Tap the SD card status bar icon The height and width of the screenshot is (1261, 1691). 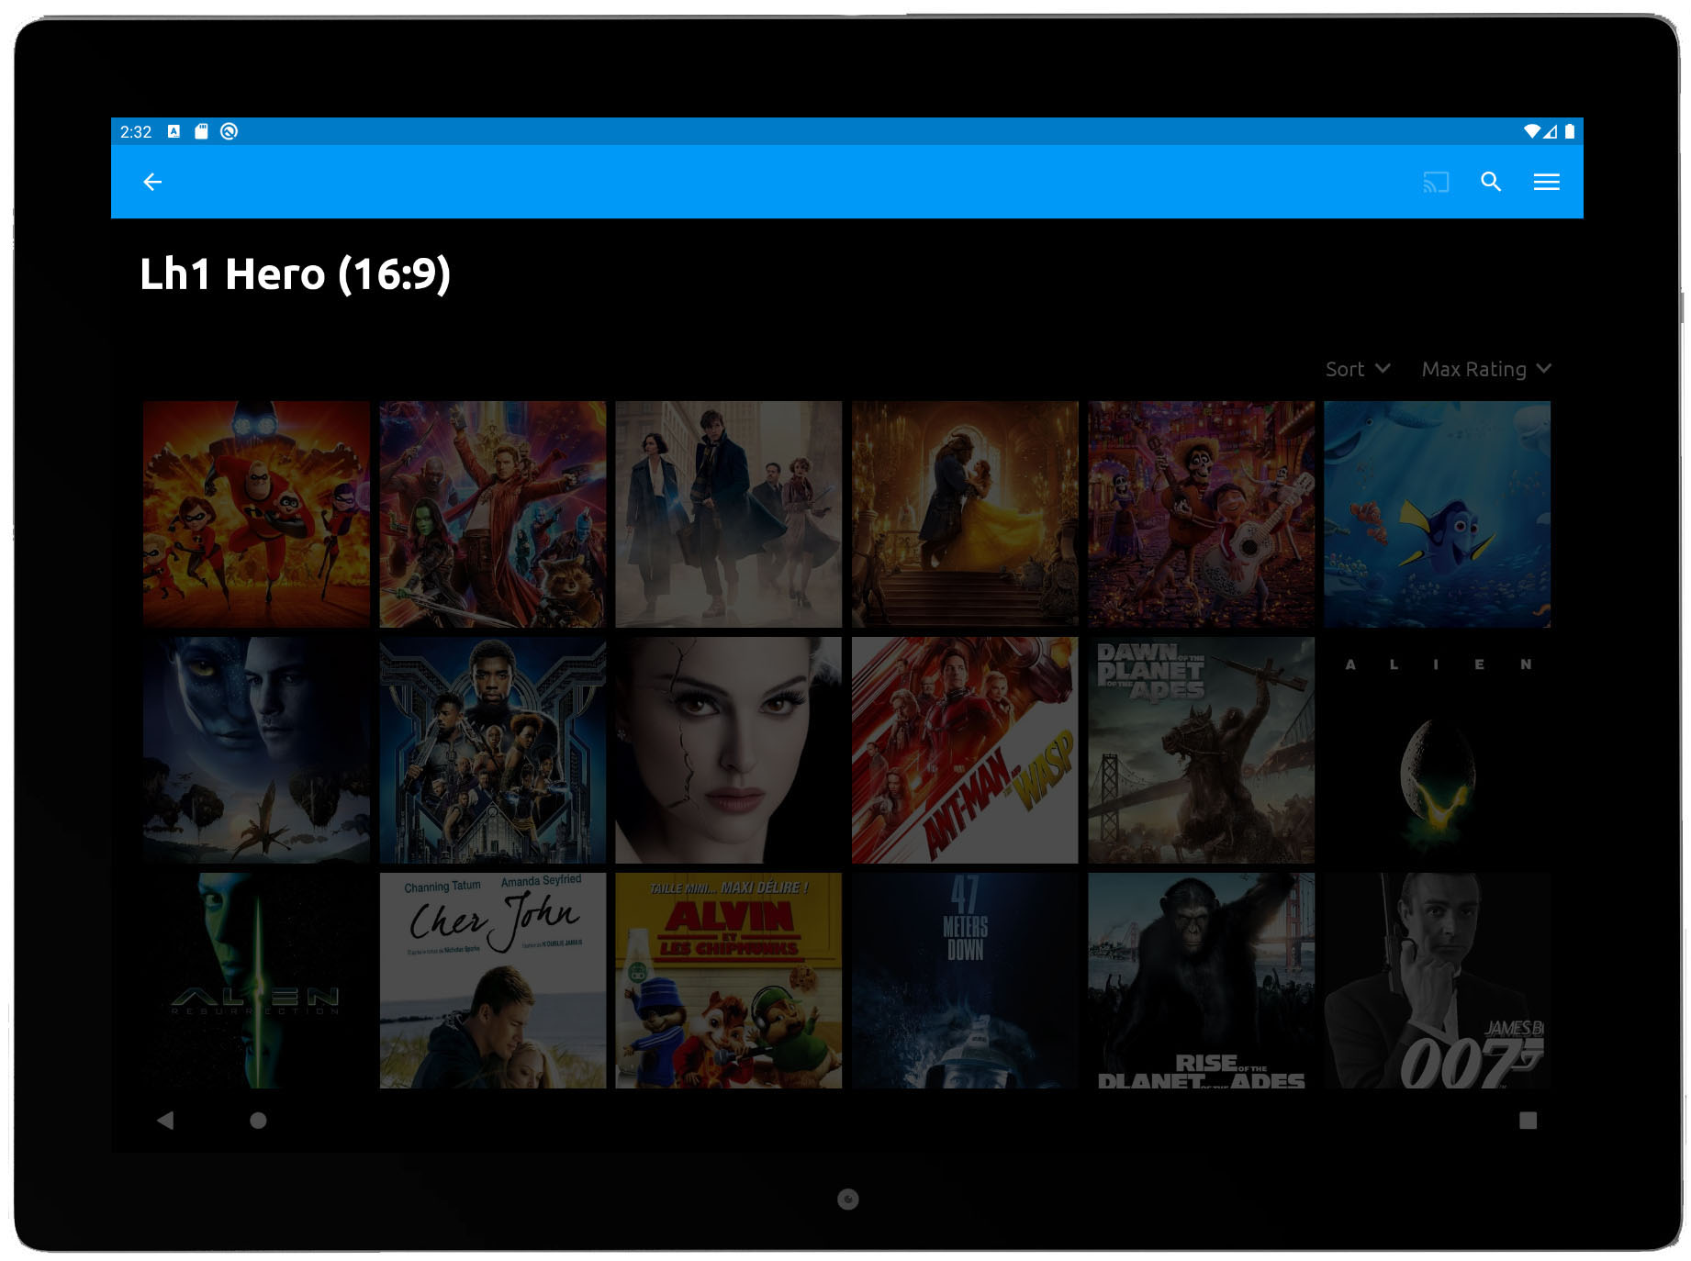coord(201,131)
